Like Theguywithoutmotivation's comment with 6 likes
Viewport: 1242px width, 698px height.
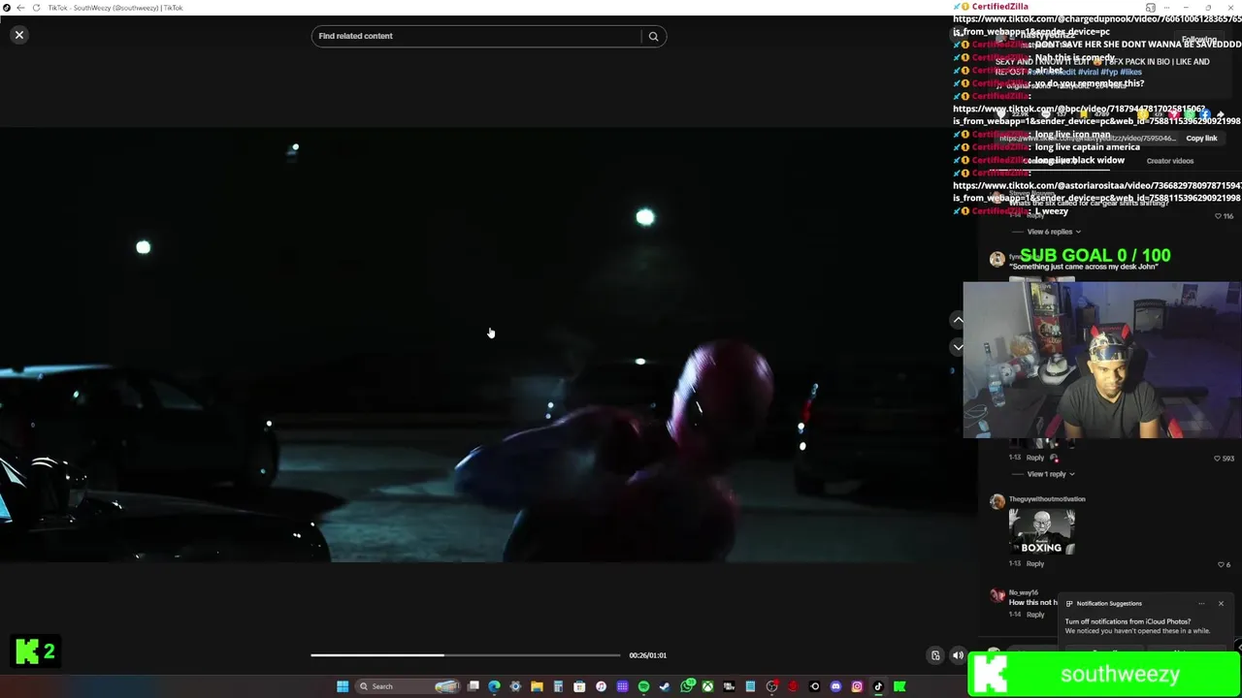[x=1223, y=564]
